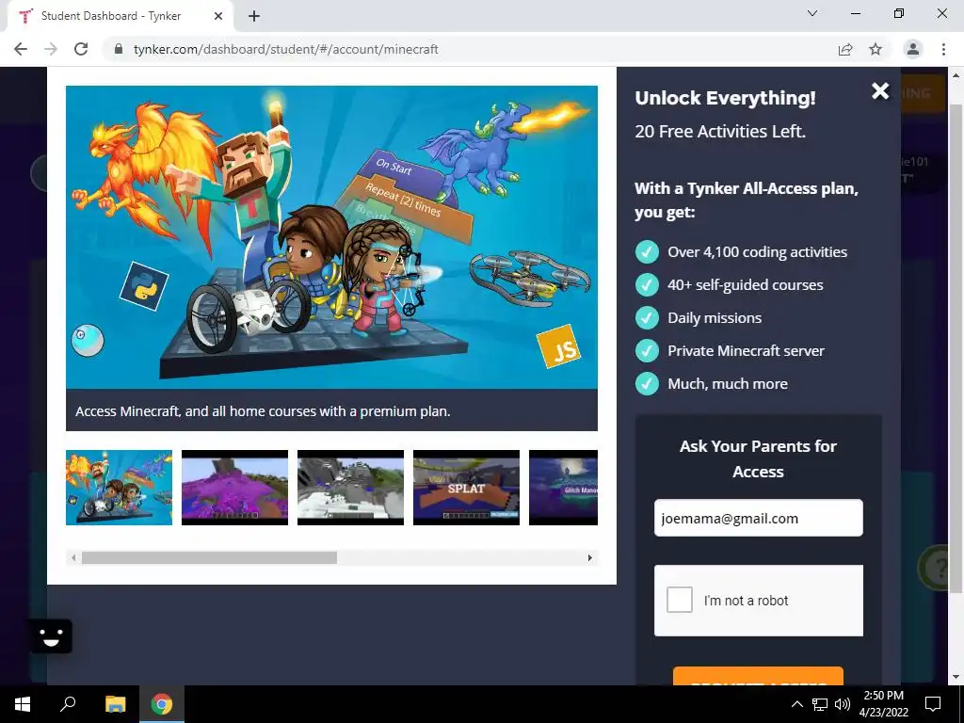Viewport: 964px width, 723px height.
Task: Click the vertical page scrollbar thumb
Action: pos(956,348)
